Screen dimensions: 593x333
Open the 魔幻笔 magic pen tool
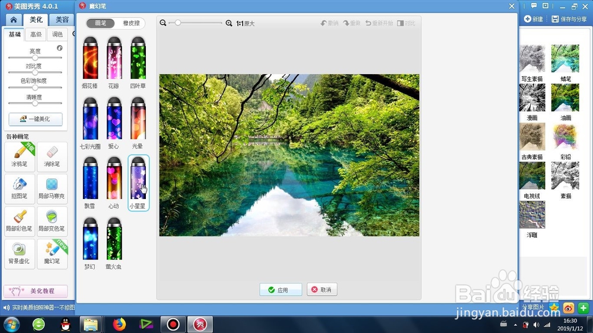(52, 254)
